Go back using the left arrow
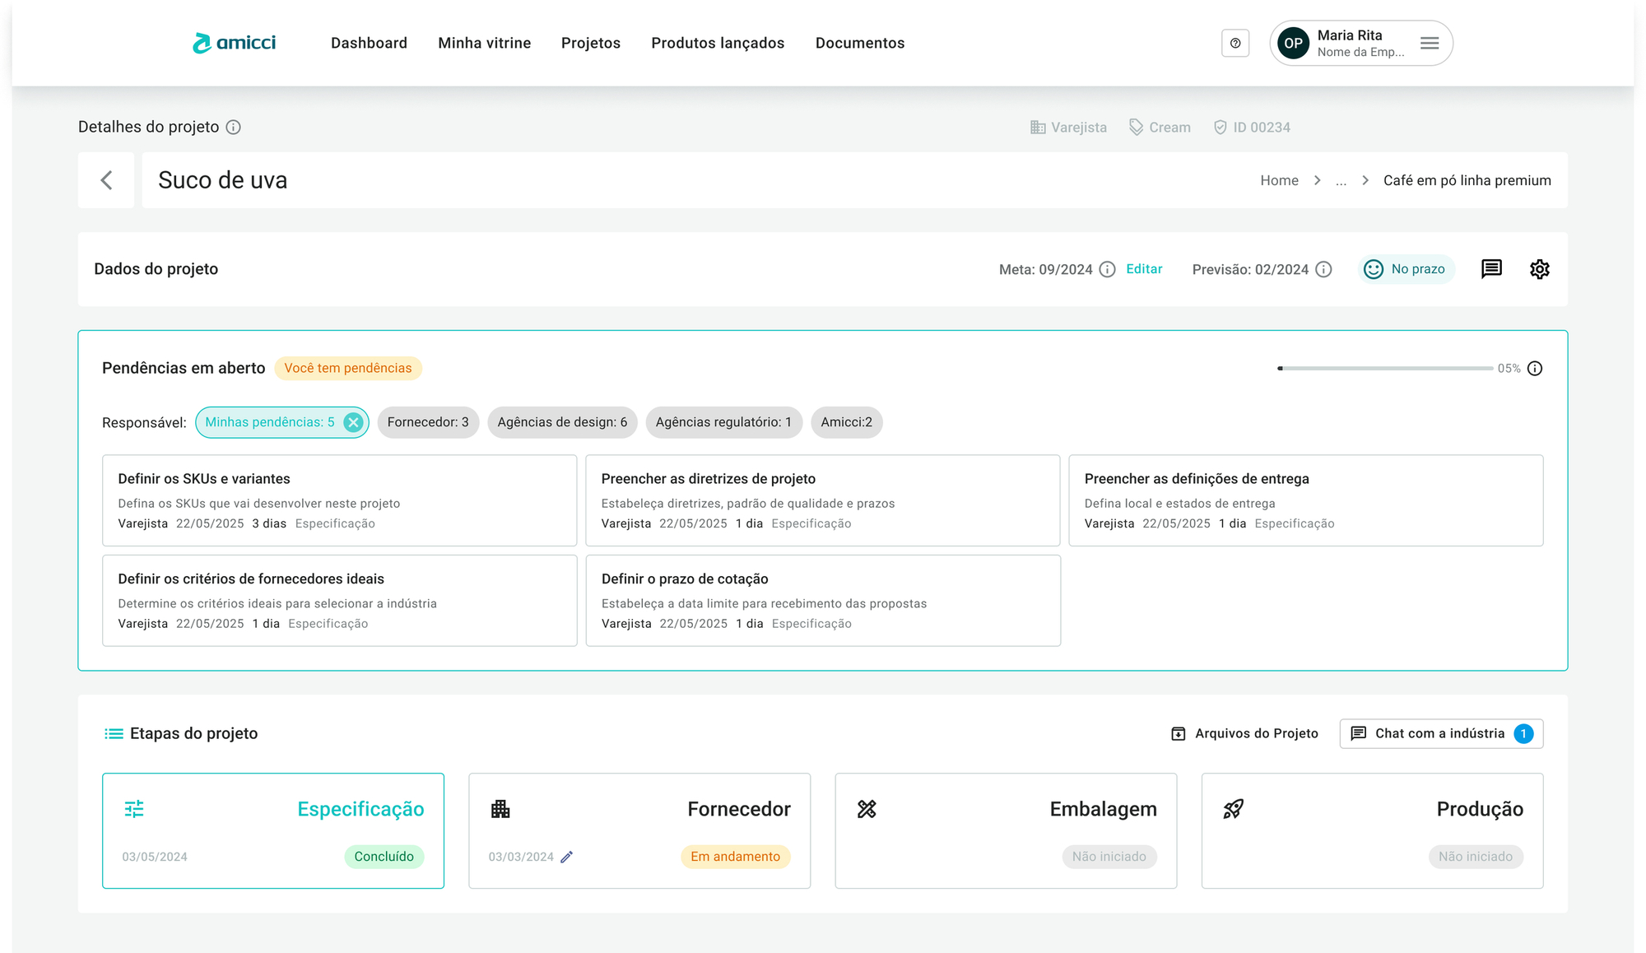The height and width of the screenshot is (953, 1646). tap(106, 180)
